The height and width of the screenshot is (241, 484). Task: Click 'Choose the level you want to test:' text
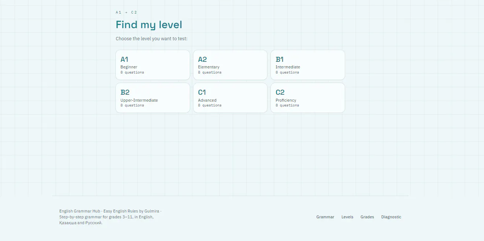[152, 39]
